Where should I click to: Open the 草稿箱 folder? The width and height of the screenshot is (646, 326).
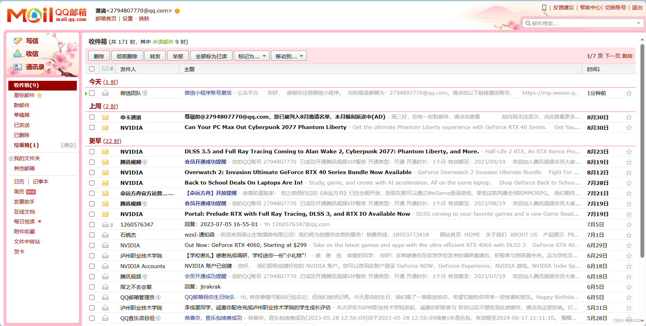coord(22,115)
